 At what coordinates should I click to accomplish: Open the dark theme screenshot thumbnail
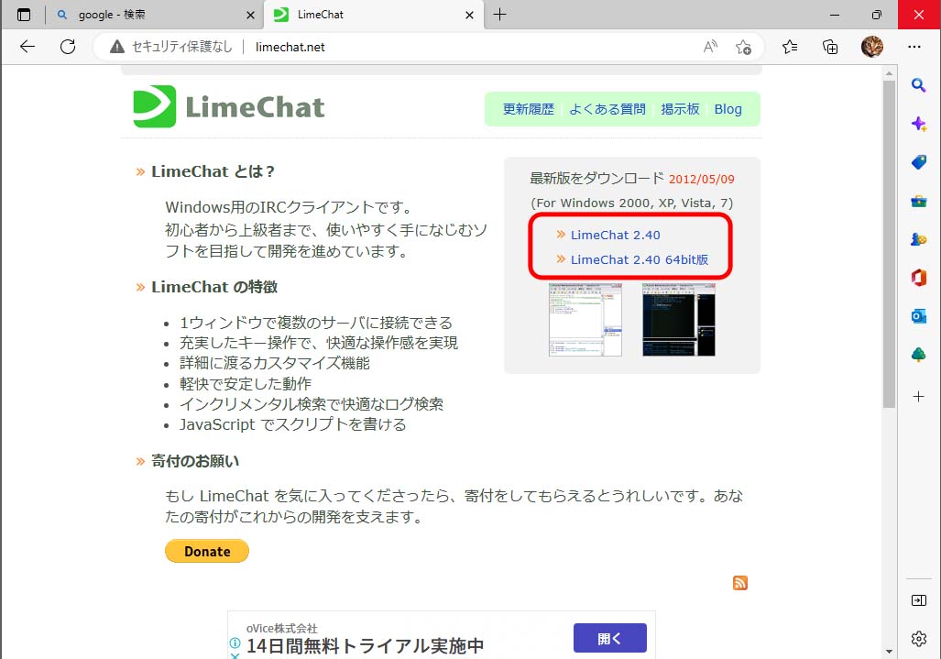coord(679,320)
